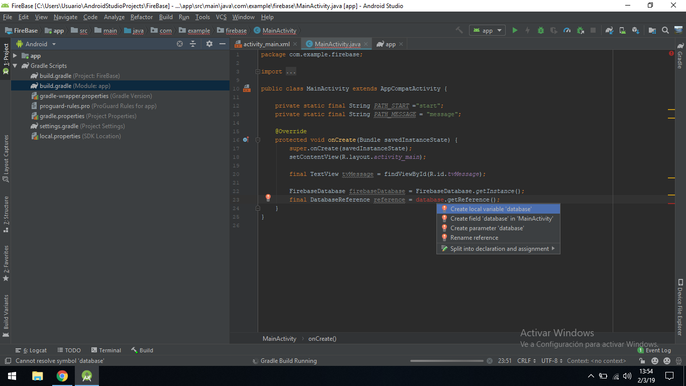
Task: Toggle the TODO tool window
Action: 69,350
